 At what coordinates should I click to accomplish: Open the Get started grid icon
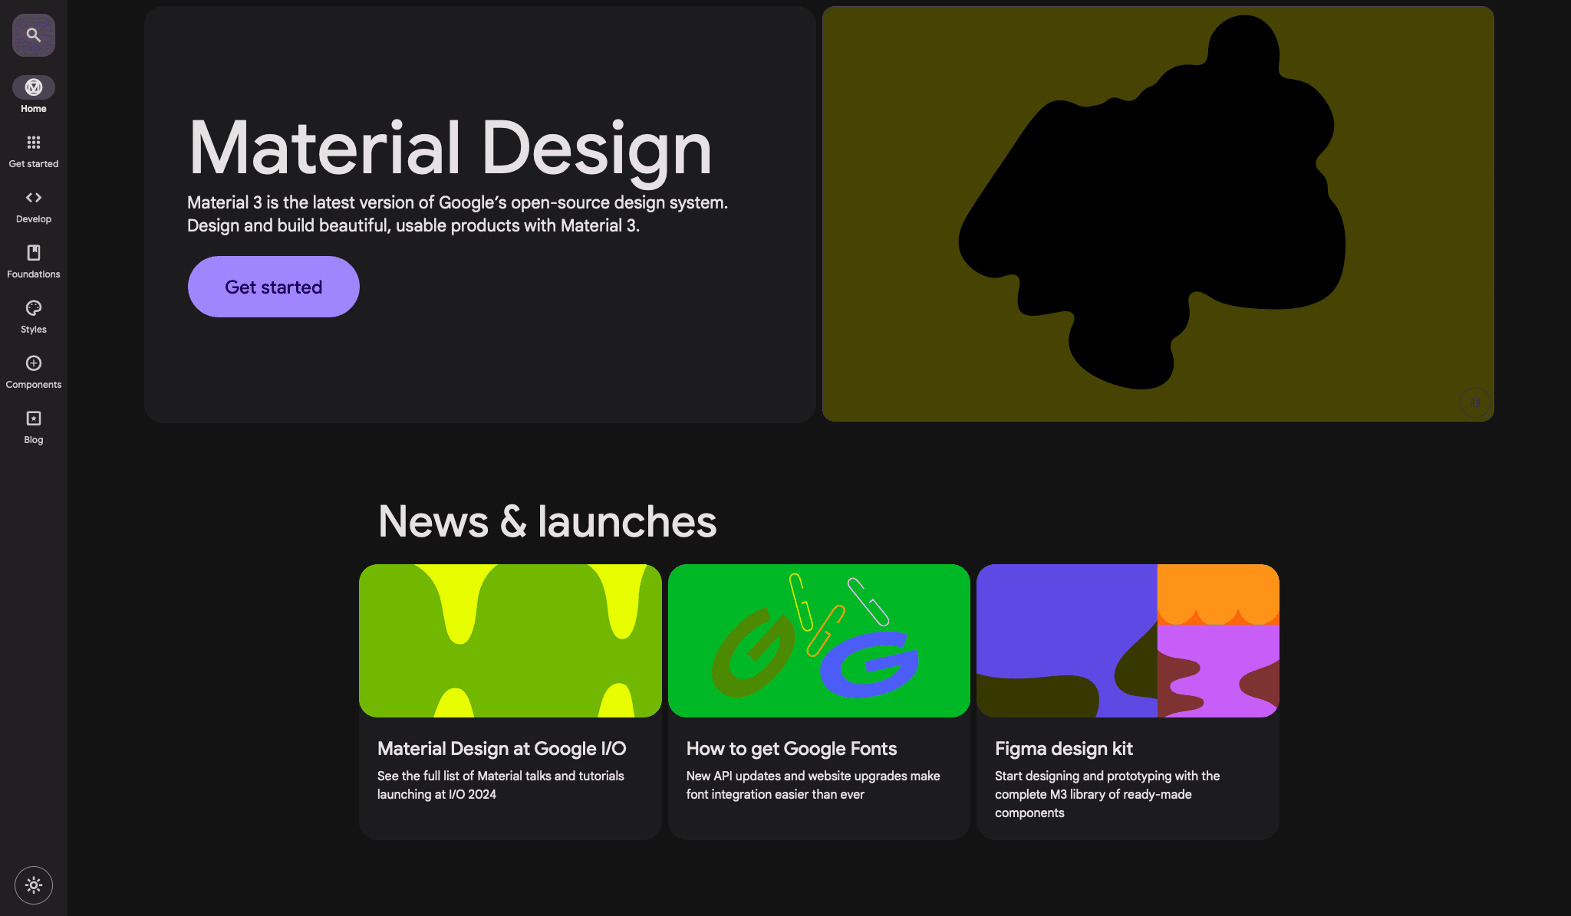[x=33, y=143]
